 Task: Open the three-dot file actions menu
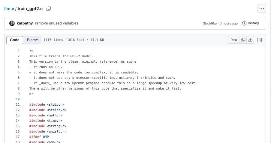click(262, 9)
